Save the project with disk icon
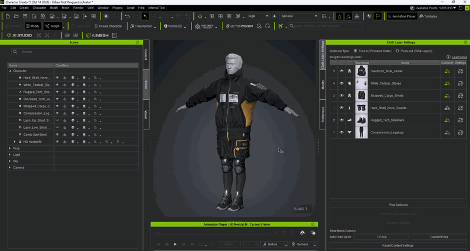The width and height of the screenshot is (470, 251). click(25, 16)
